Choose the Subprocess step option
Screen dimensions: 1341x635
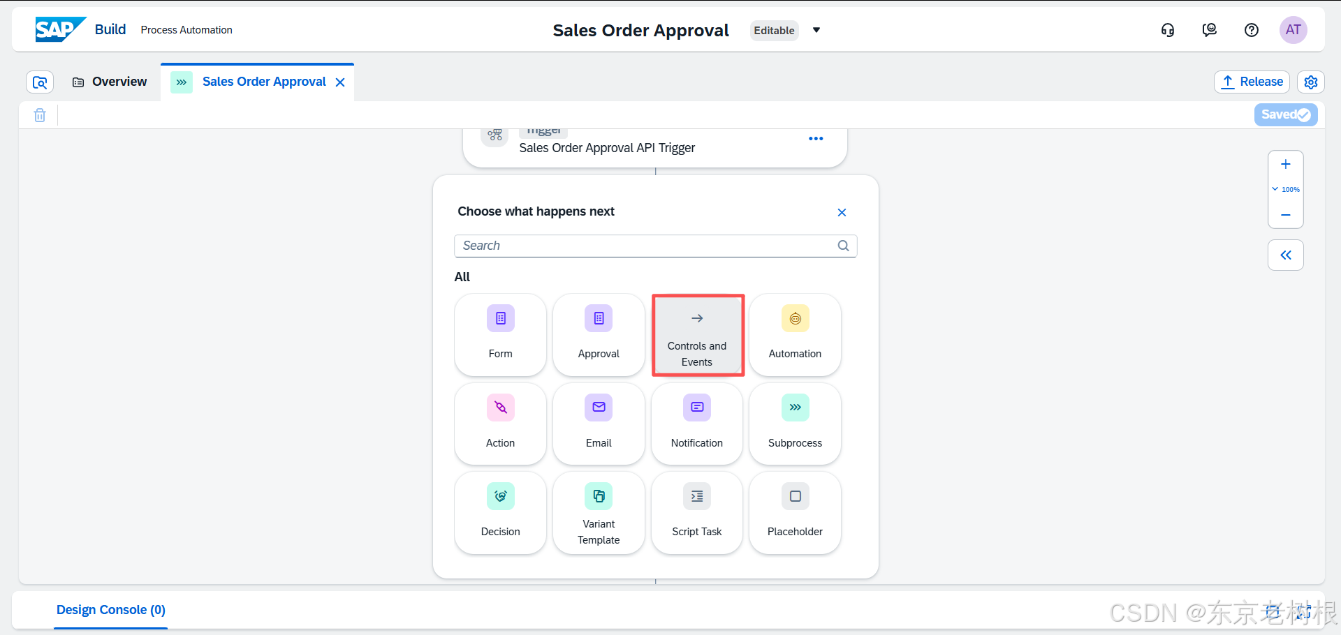[795, 424]
